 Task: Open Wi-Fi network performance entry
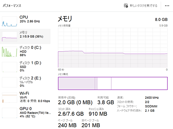point(25,97)
